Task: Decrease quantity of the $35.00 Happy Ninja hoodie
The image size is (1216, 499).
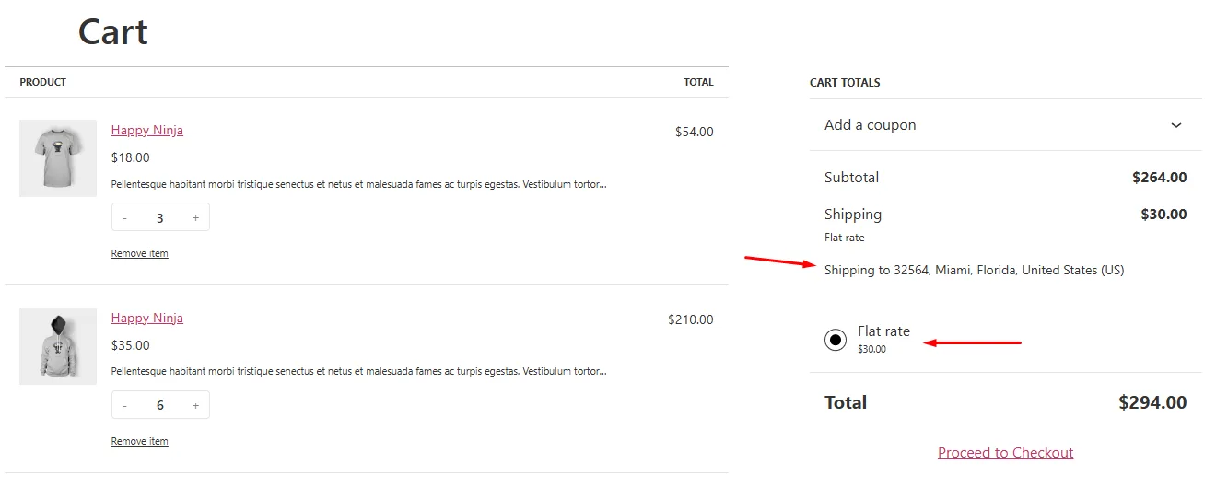Action: tap(125, 406)
